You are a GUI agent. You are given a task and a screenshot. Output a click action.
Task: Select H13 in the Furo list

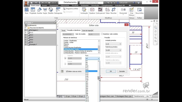coord(91,71)
